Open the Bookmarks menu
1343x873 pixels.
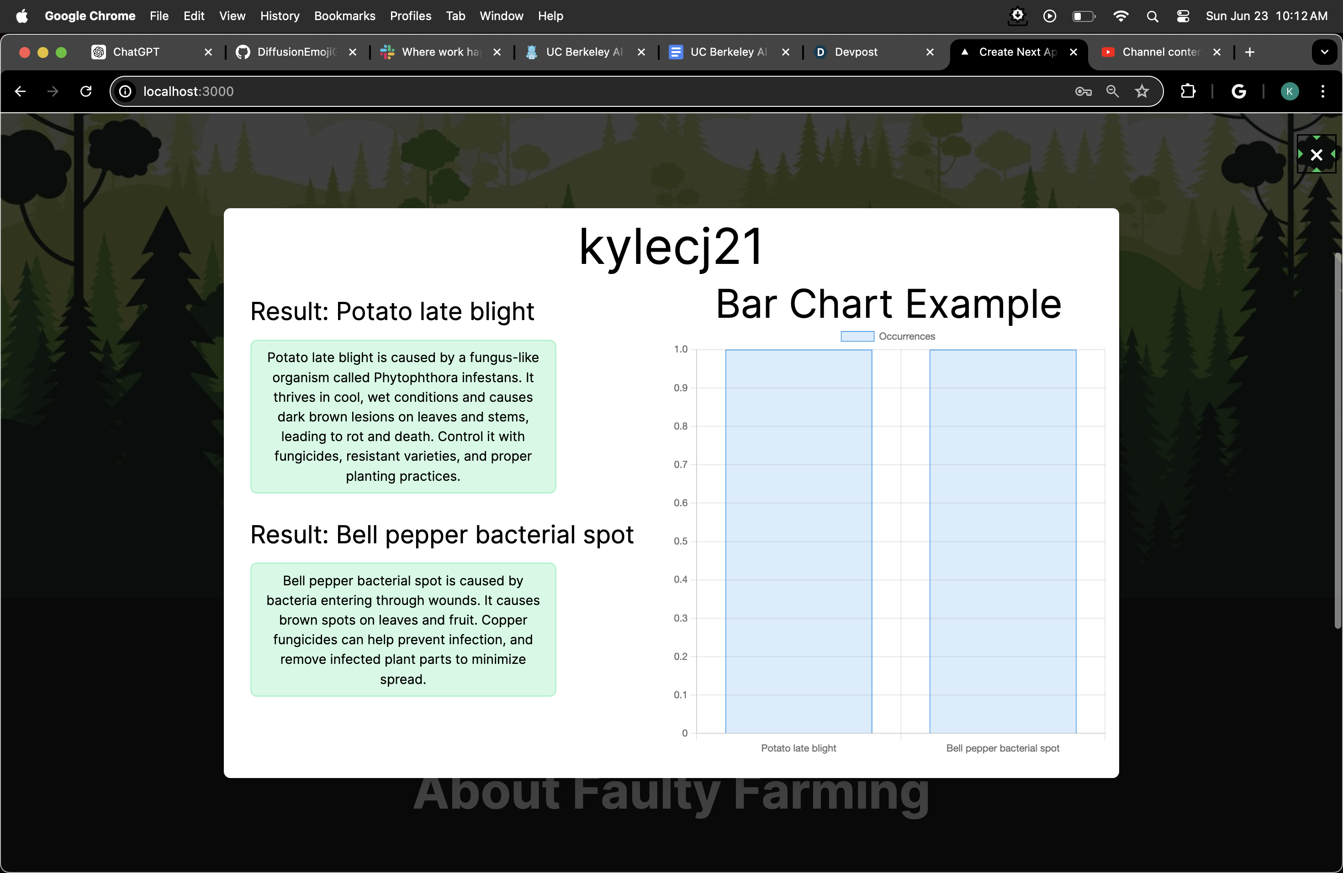[x=344, y=16]
